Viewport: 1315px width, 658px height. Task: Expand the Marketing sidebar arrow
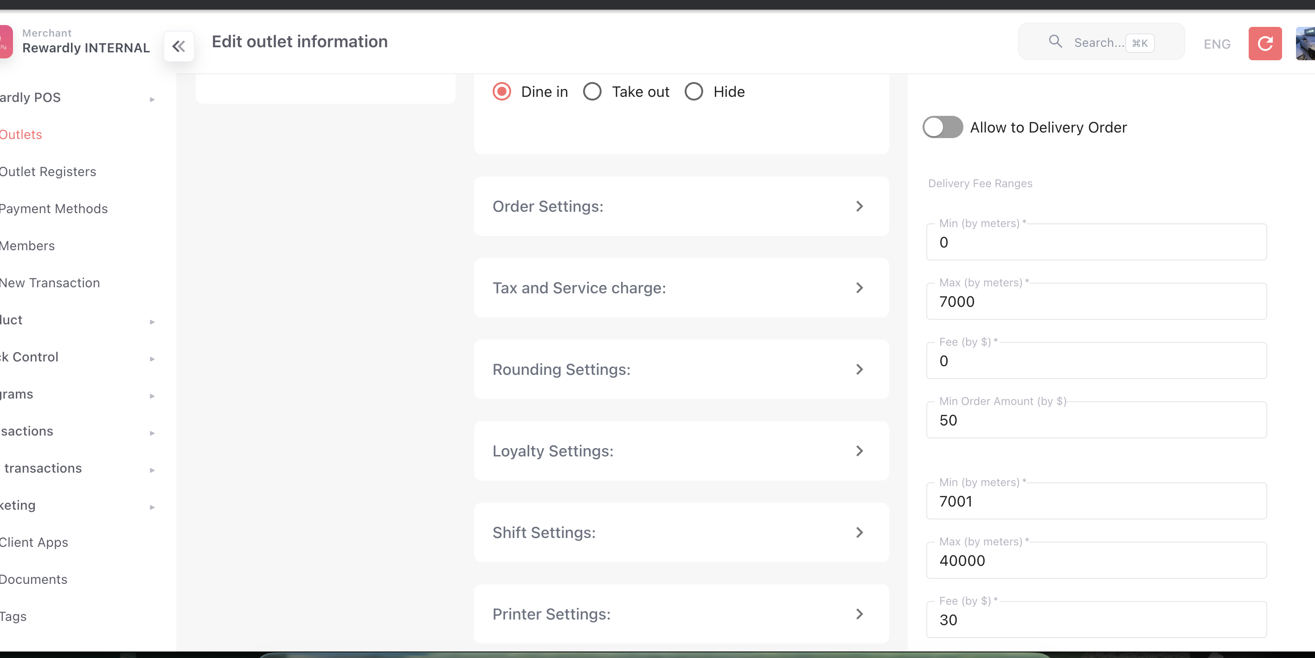click(152, 507)
